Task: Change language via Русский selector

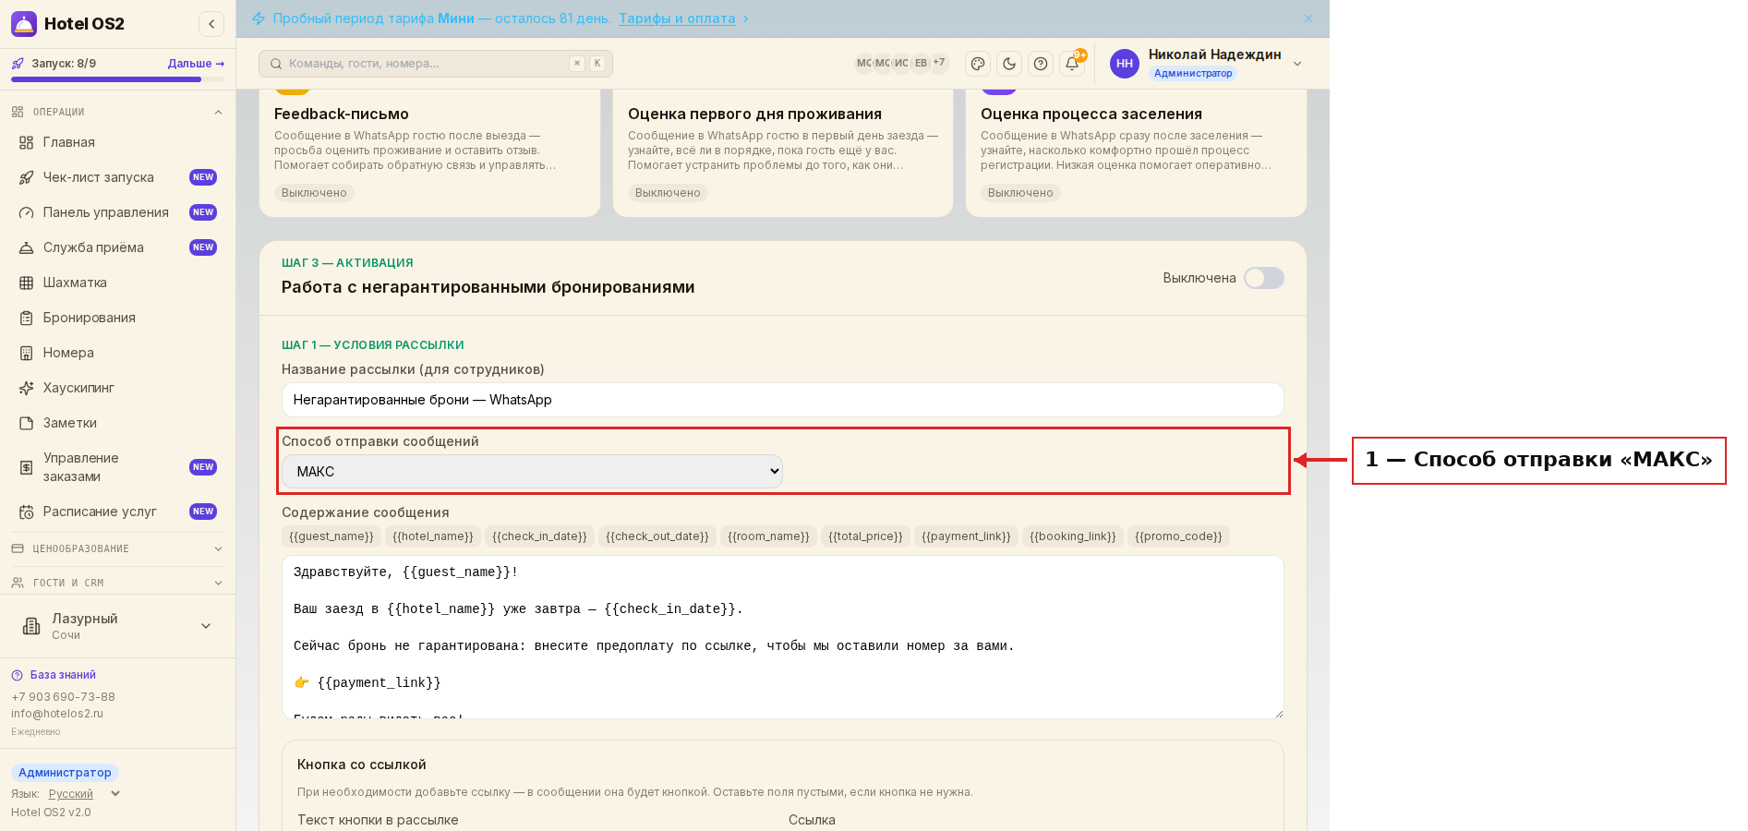Action: pos(84,794)
